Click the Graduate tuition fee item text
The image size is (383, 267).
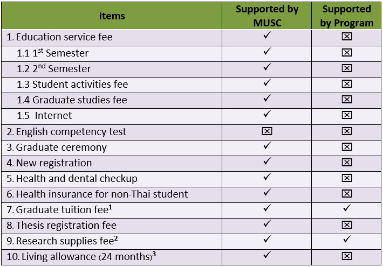(66, 209)
